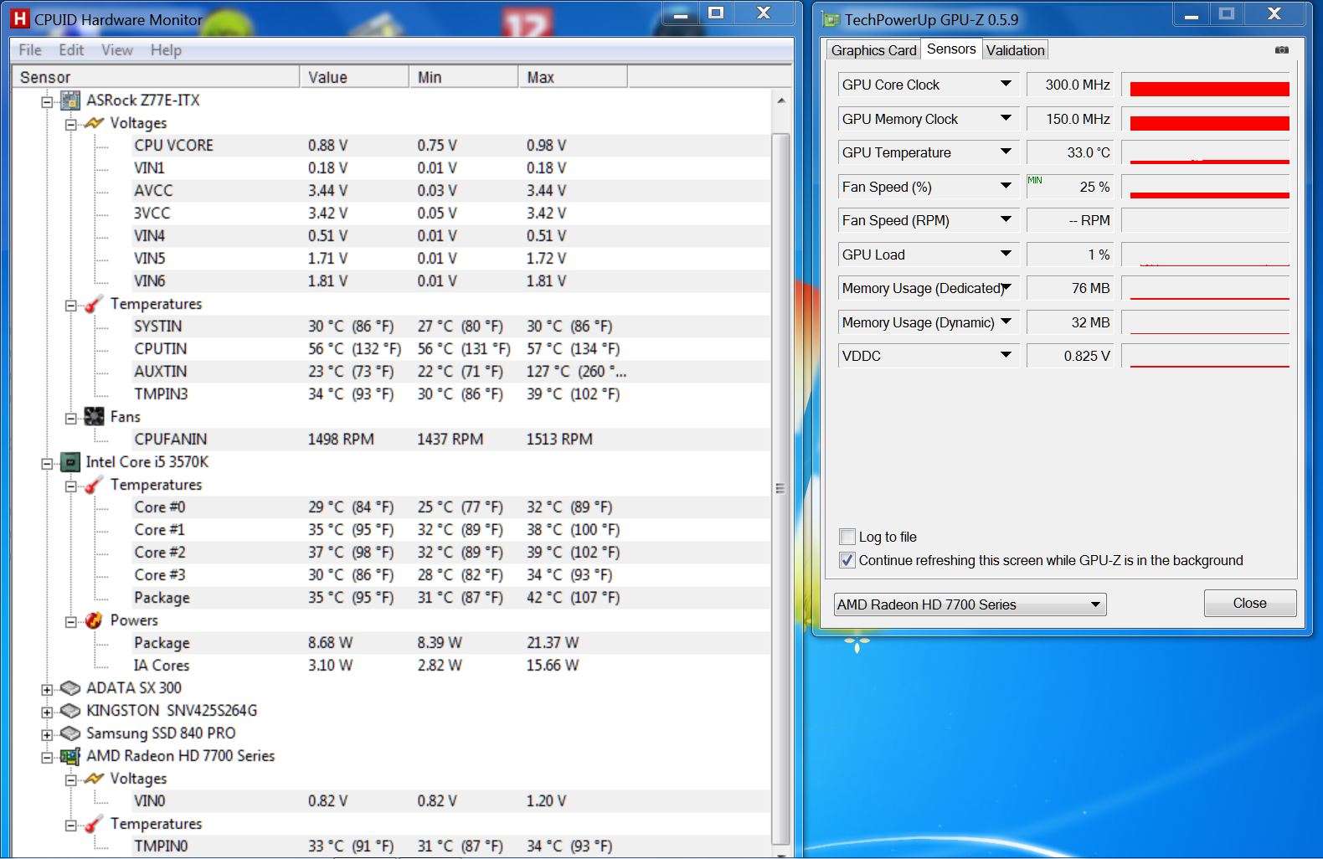Expand the Samsung SSD 840 PRO node
Screen dimensions: 1323x859
click(x=47, y=735)
